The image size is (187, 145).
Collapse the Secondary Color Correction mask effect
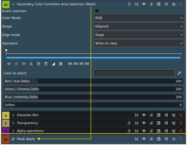pyautogui.click(x=13, y=4)
